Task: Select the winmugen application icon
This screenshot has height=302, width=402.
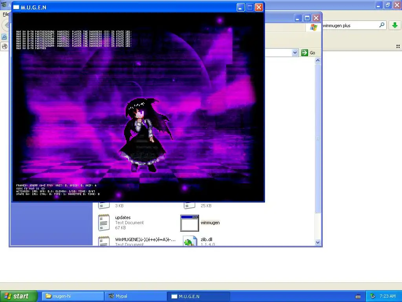Action: [190, 223]
